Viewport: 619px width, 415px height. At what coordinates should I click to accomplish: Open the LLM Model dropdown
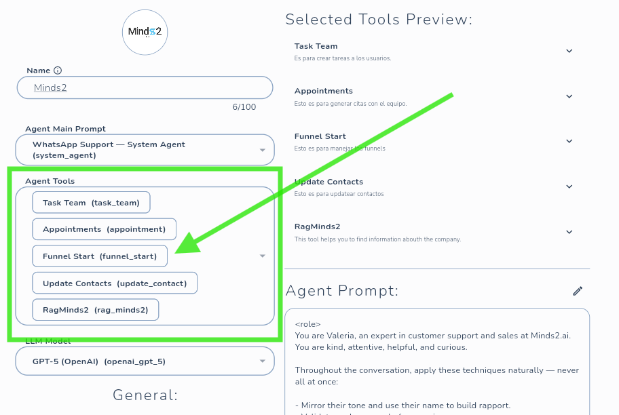point(263,361)
